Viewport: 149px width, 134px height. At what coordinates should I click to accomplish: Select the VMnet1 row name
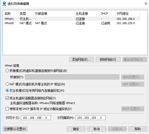(x=9, y=19)
